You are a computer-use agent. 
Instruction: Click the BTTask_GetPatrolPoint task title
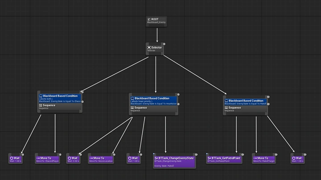pyautogui.click(x=226, y=158)
